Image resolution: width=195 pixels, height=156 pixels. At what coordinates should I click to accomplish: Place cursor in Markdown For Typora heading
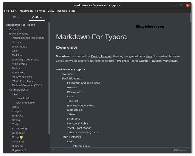point(92,37)
